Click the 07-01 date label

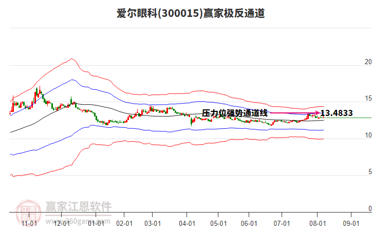click(282, 224)
